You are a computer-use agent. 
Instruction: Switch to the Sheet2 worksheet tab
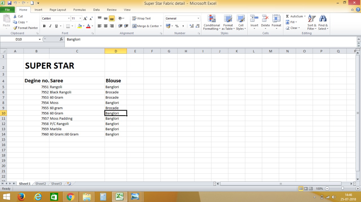coord(40,184)
